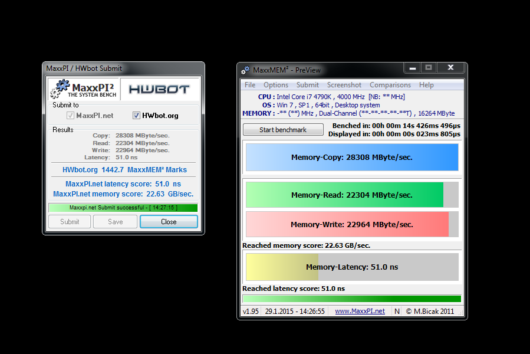
Task: Click the 'Maxxpi.net Submit successful' status bar
Action: (123, 208)
